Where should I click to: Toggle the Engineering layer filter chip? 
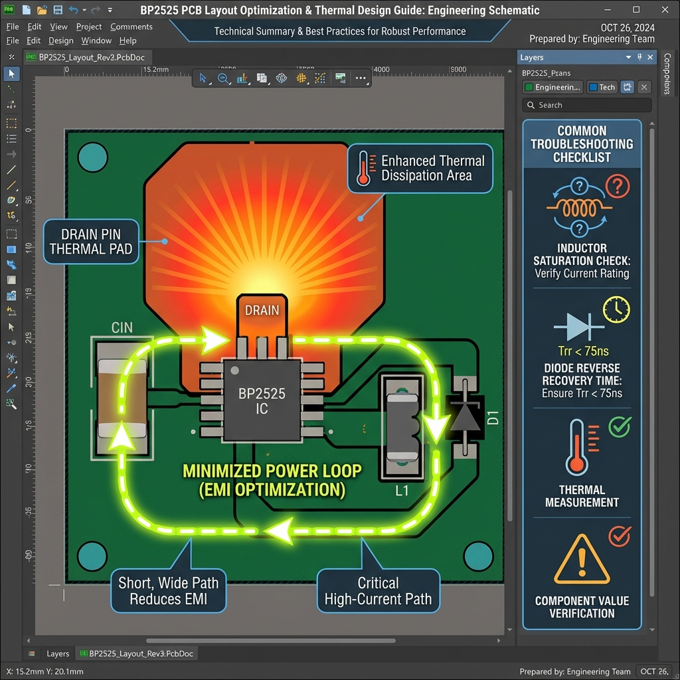552,87
